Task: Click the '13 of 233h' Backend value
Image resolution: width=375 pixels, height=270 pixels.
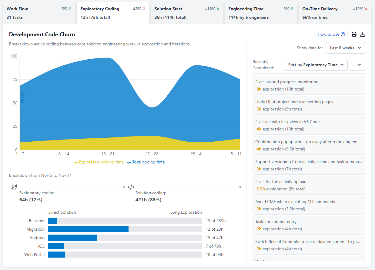Action: click(x=216, y=221)
